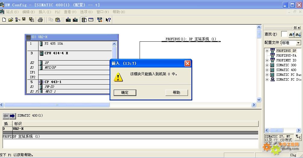Click the (0) UR2-H rack title bar

tap(72, 37)
